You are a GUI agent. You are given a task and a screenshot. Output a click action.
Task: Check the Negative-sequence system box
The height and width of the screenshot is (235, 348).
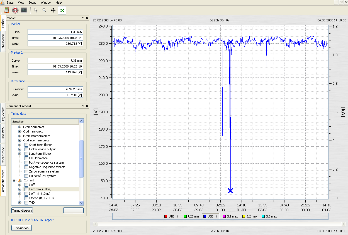(x=26, y=167)
